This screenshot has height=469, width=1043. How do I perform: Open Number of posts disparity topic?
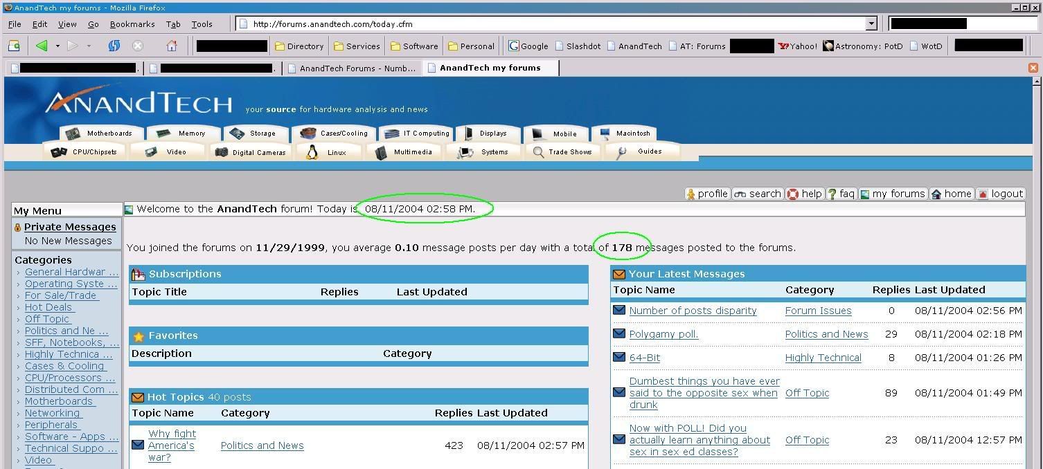(x=693, y=311)
